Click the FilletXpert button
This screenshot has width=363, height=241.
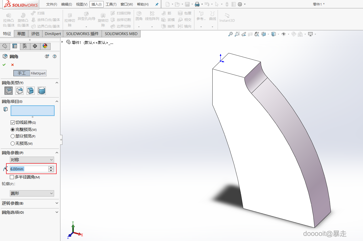click(38, 73)
